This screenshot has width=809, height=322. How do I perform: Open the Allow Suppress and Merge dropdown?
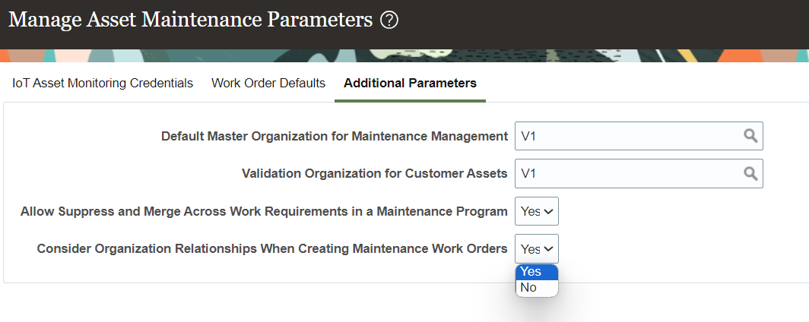click(x=536, y=211)
